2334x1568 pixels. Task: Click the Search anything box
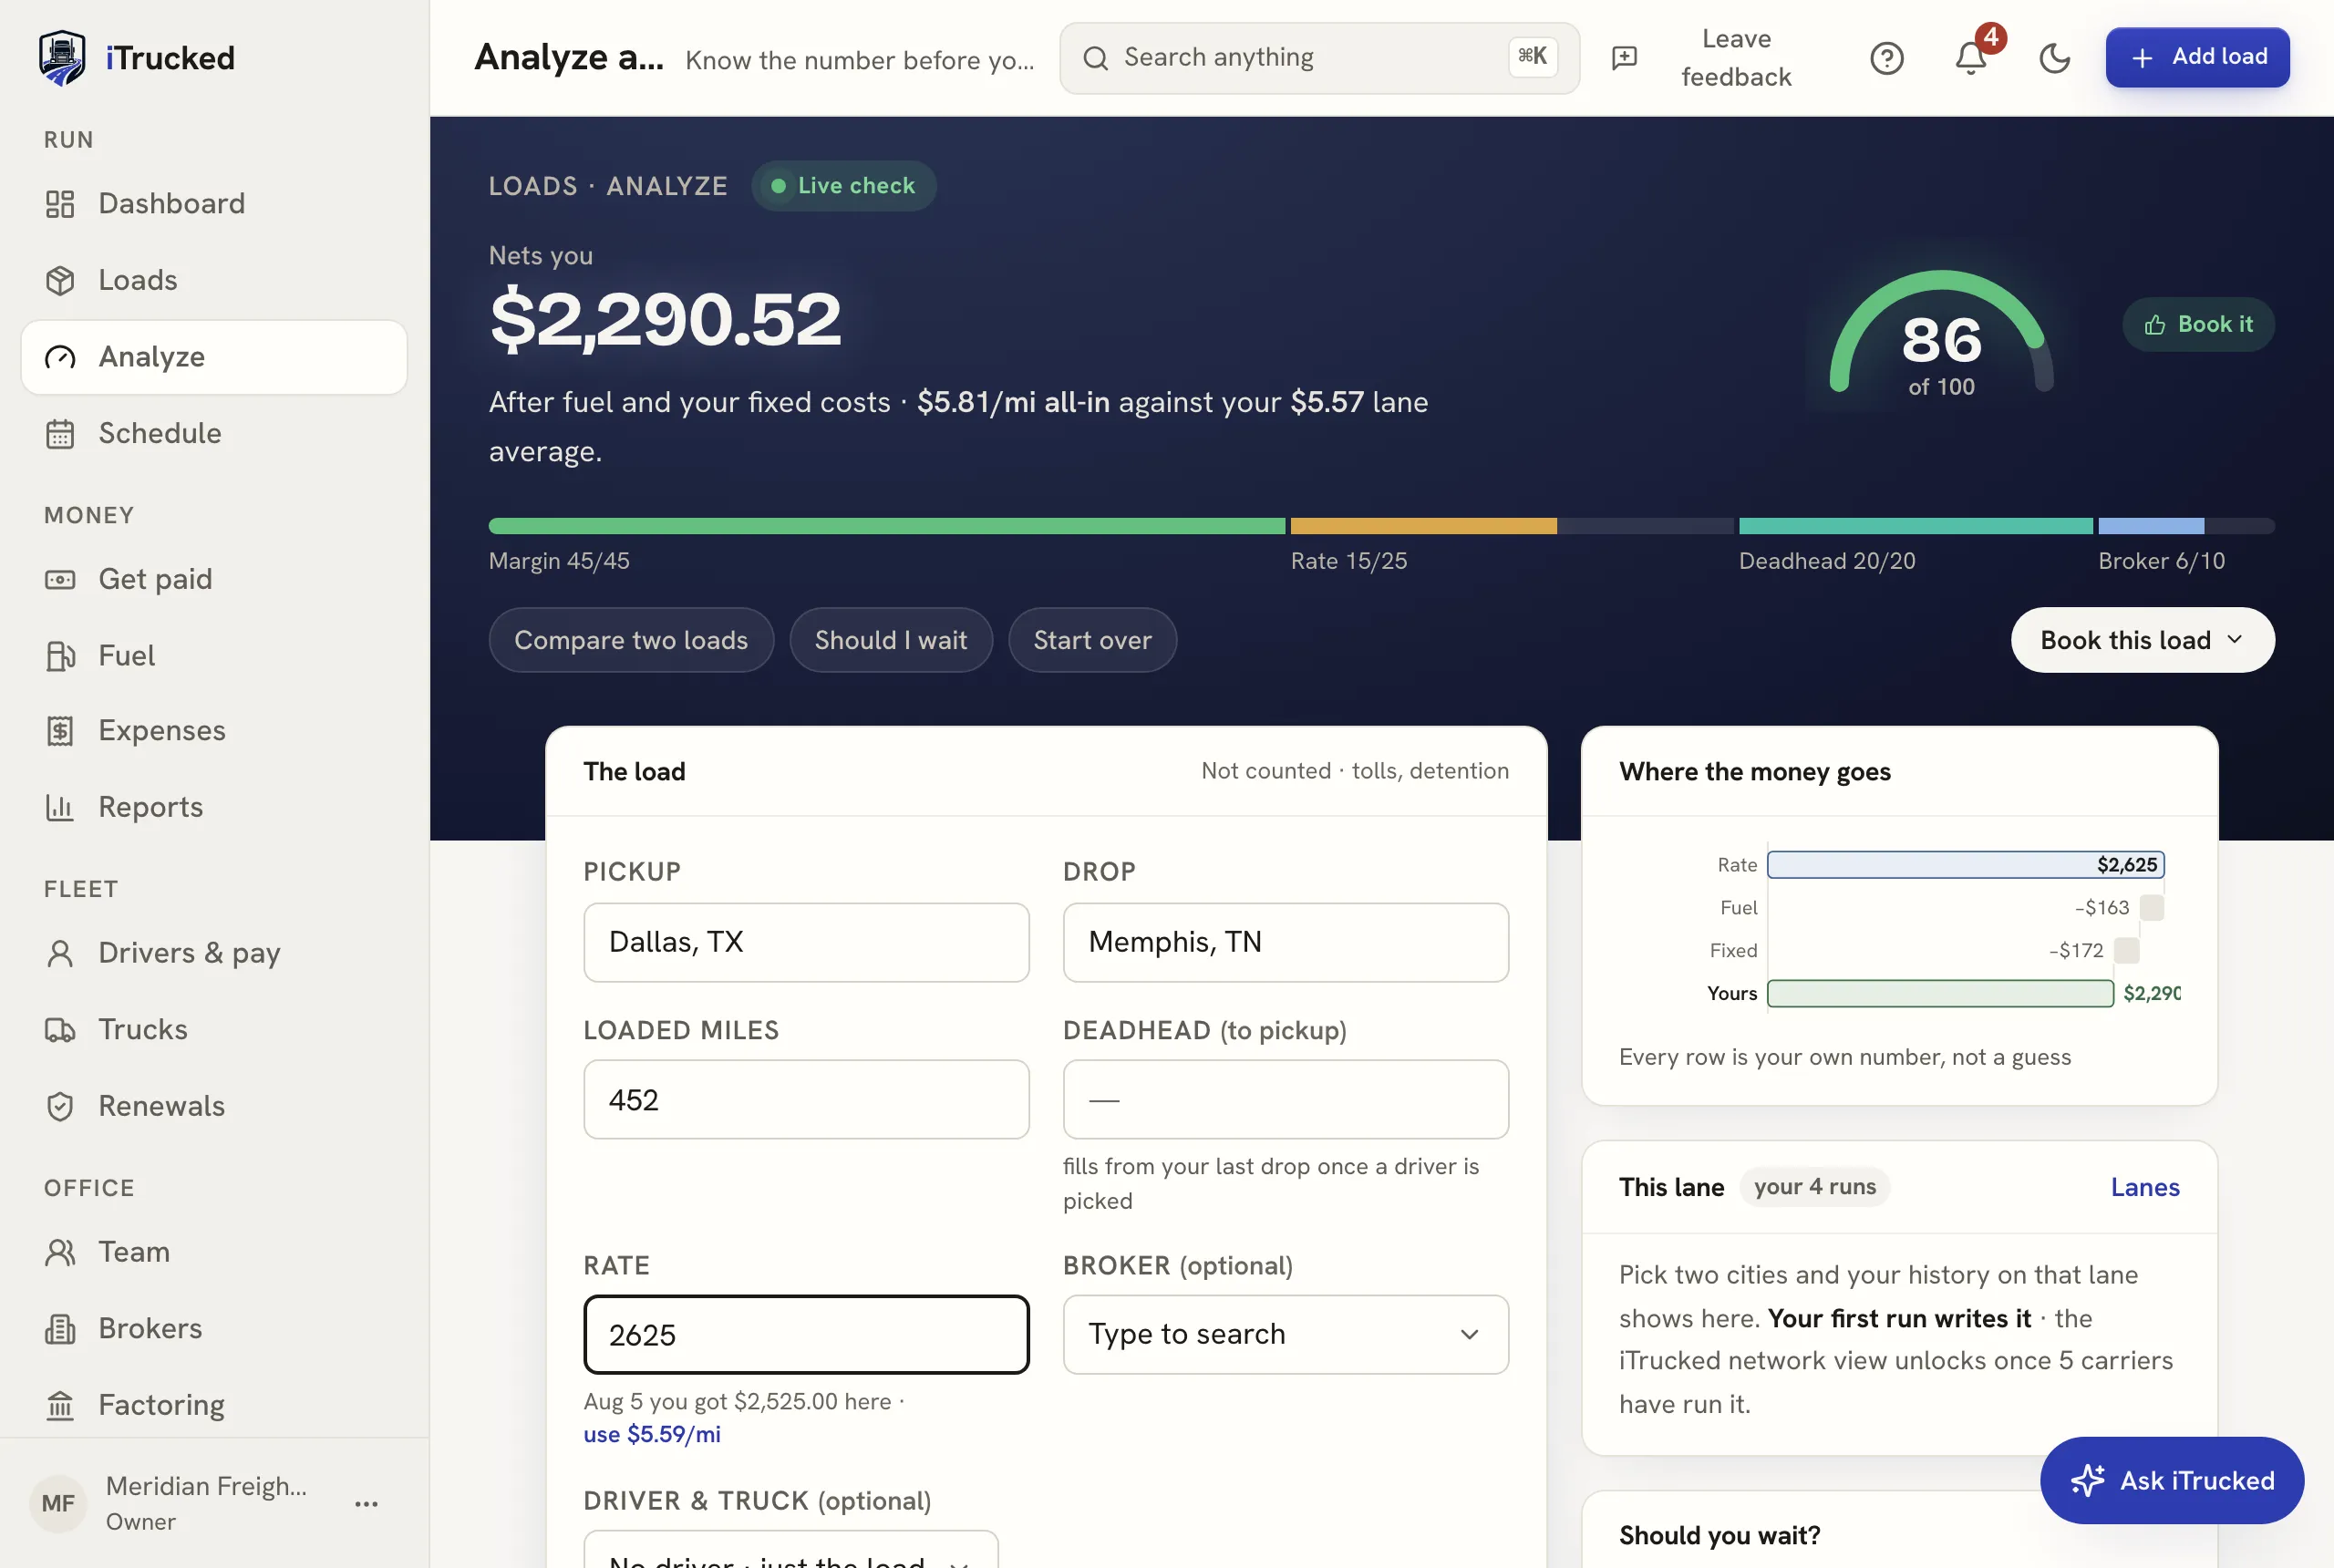[x=1319, y=58]
